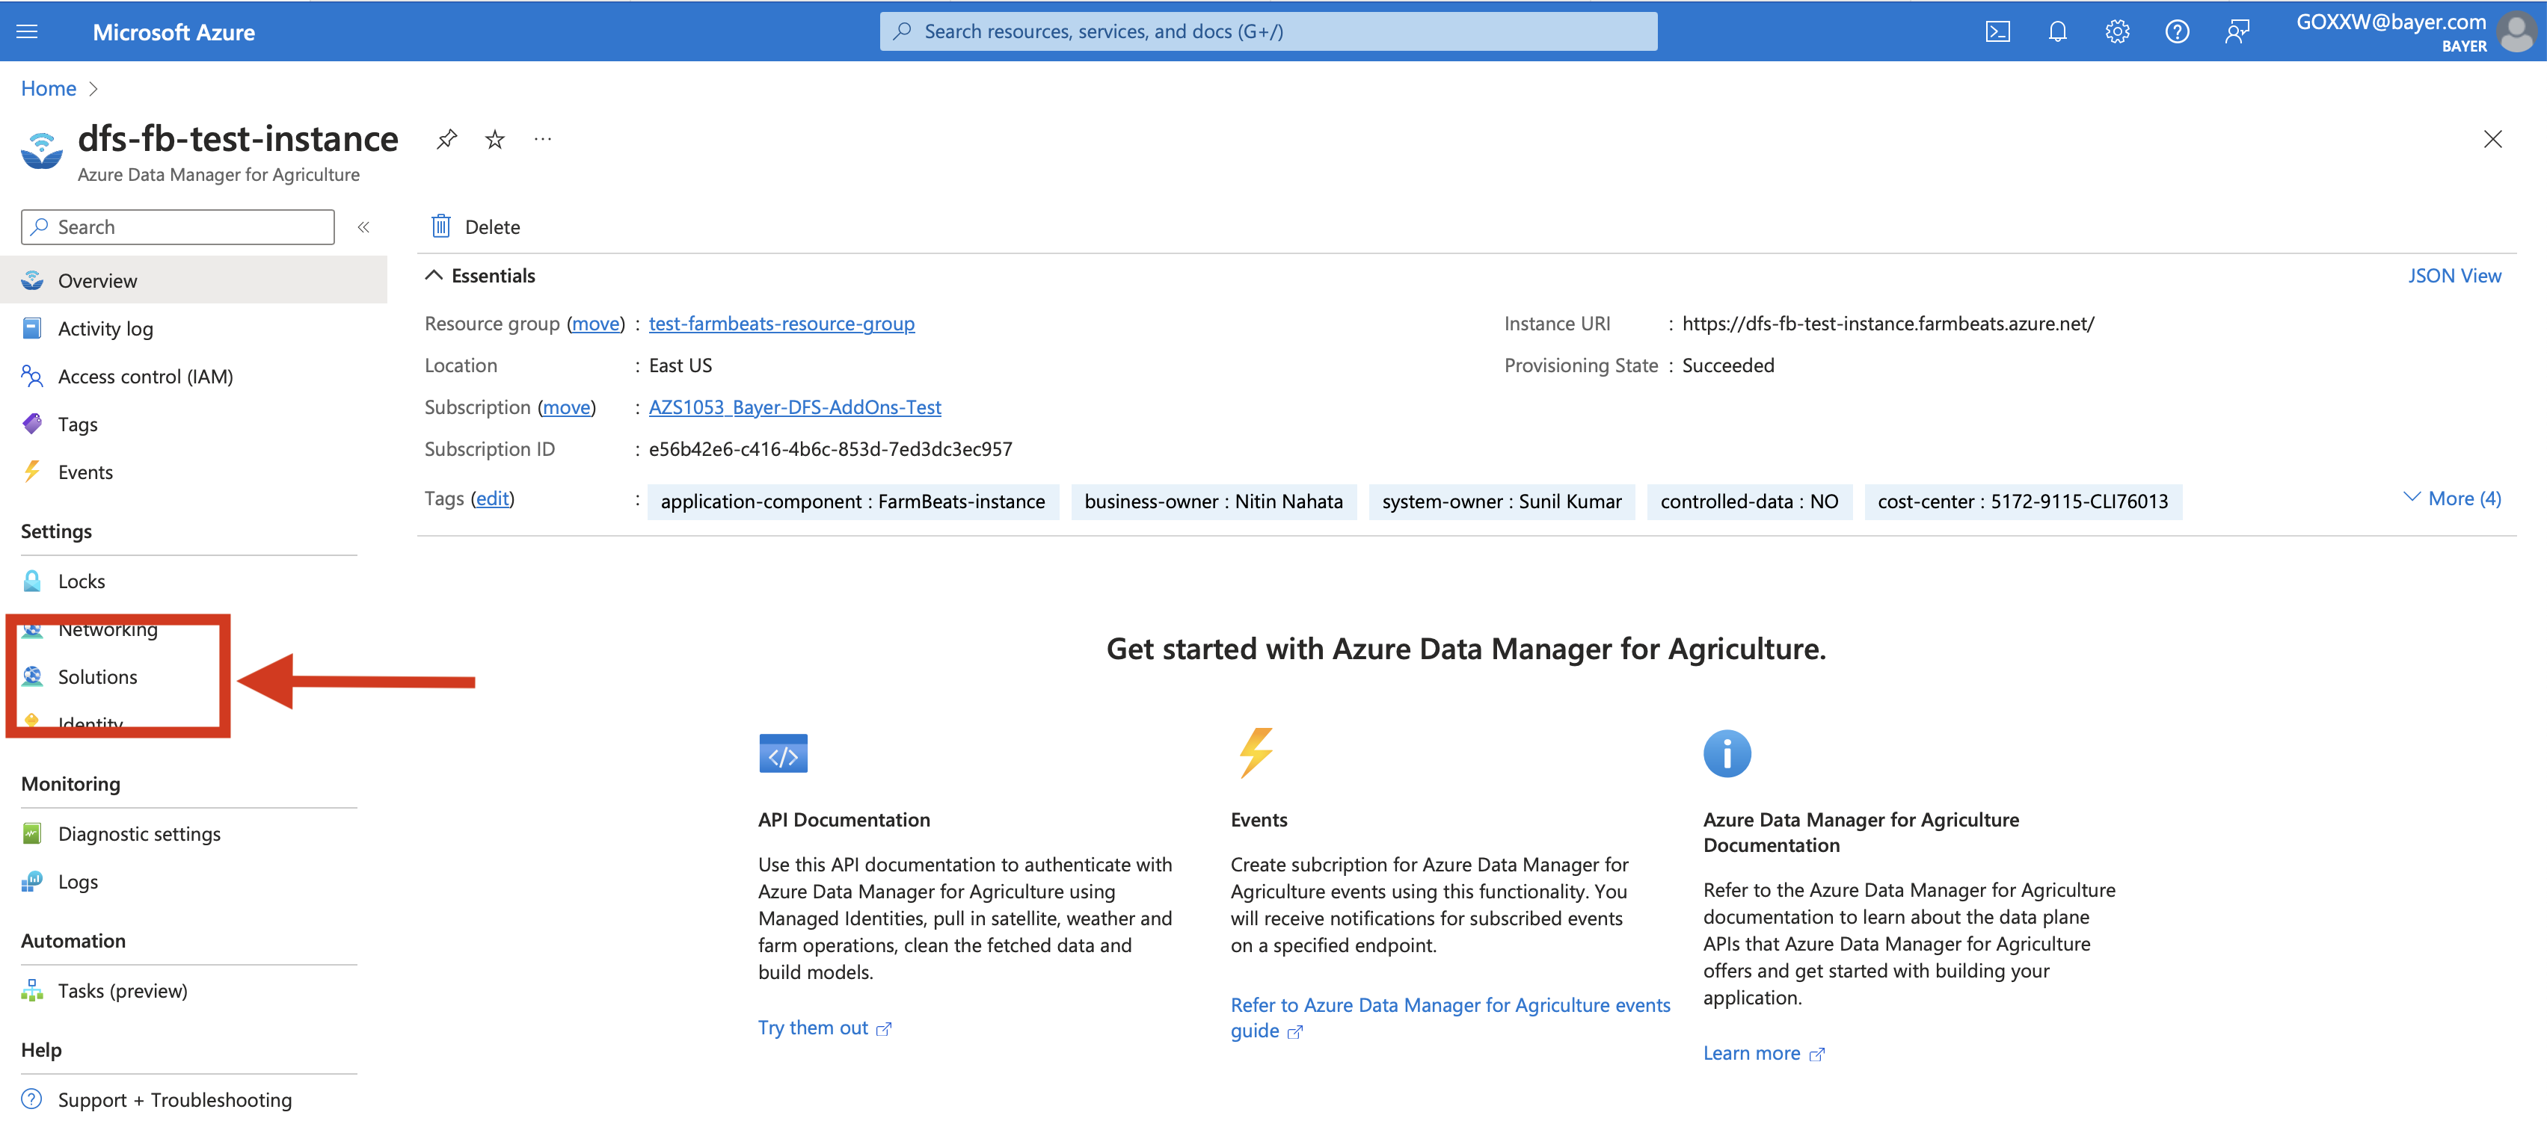Click the Delete button label
This screenshot has width=2547, height=1127.
491,226
